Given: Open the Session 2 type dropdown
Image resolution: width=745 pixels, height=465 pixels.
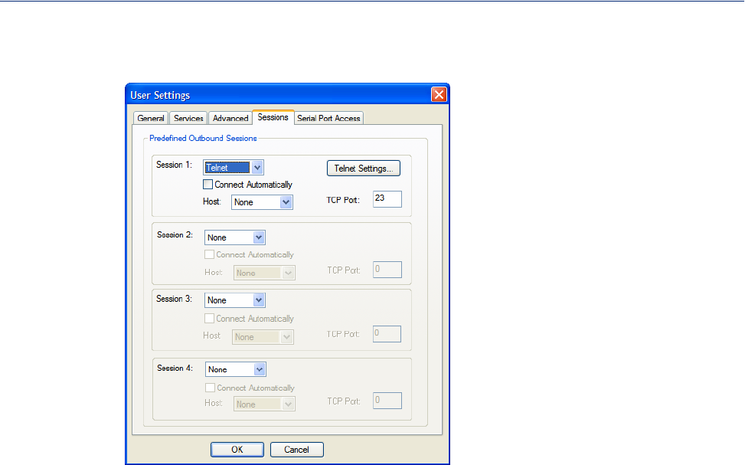Looking at the screenshot, I should click(235, 237).
